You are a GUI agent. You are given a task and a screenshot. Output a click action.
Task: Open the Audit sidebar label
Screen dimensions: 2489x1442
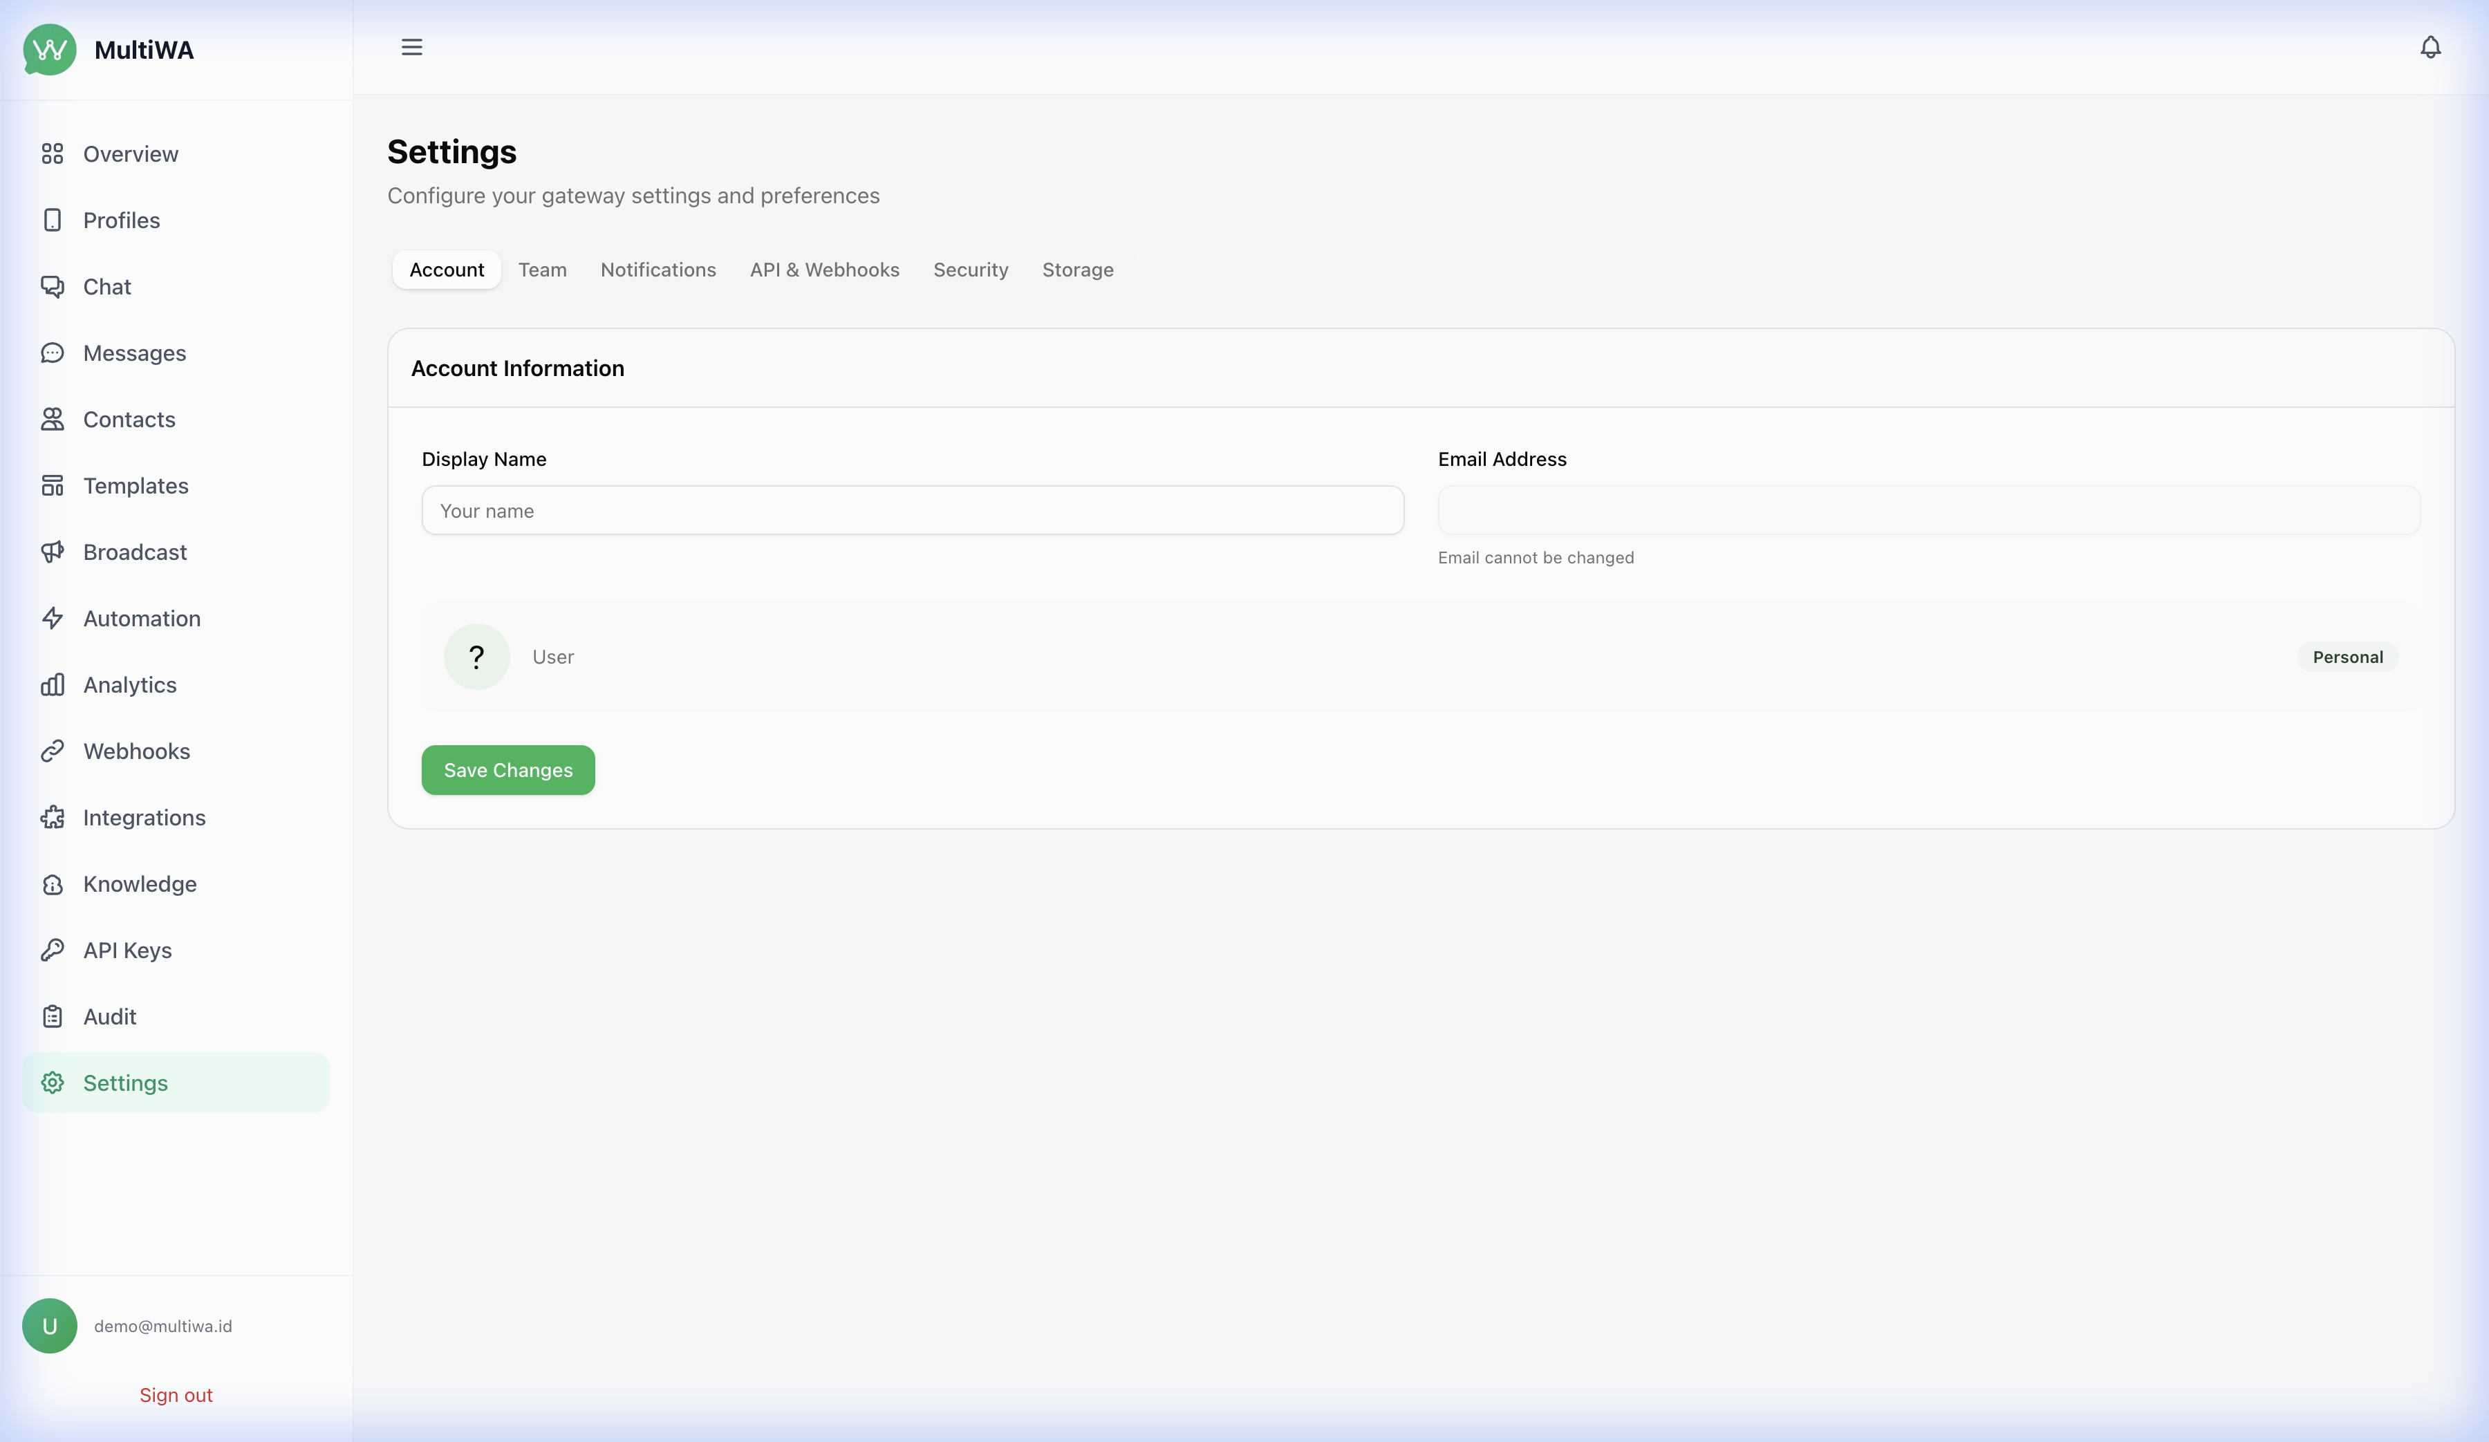(110, 1016)
